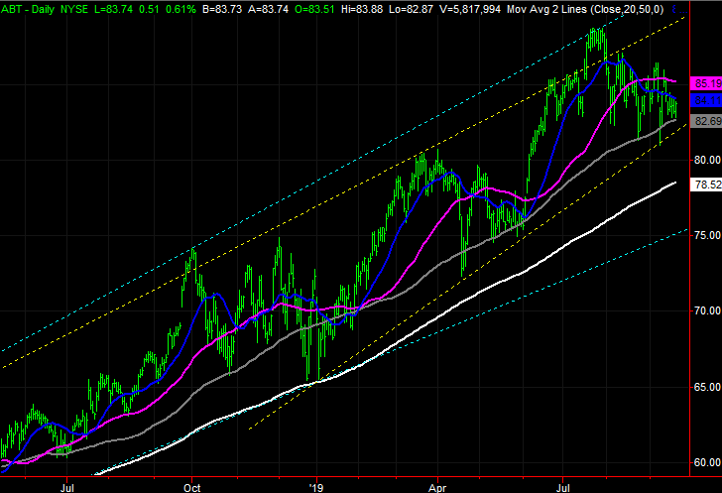Click the open value O=83.51
The height and width of the screenshot is (493, 722).
[314, 9]
